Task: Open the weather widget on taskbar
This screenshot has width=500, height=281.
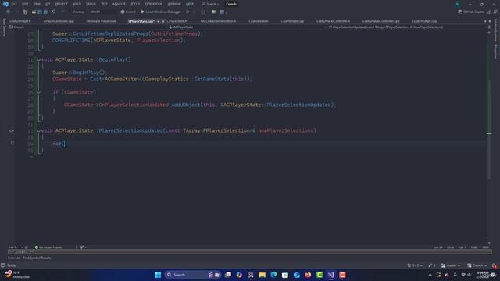Action: pyautogui.click(x=17, y=275)
